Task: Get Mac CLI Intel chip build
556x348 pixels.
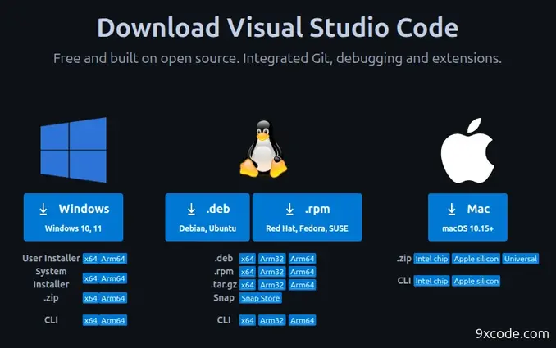Action: (431, 281)
